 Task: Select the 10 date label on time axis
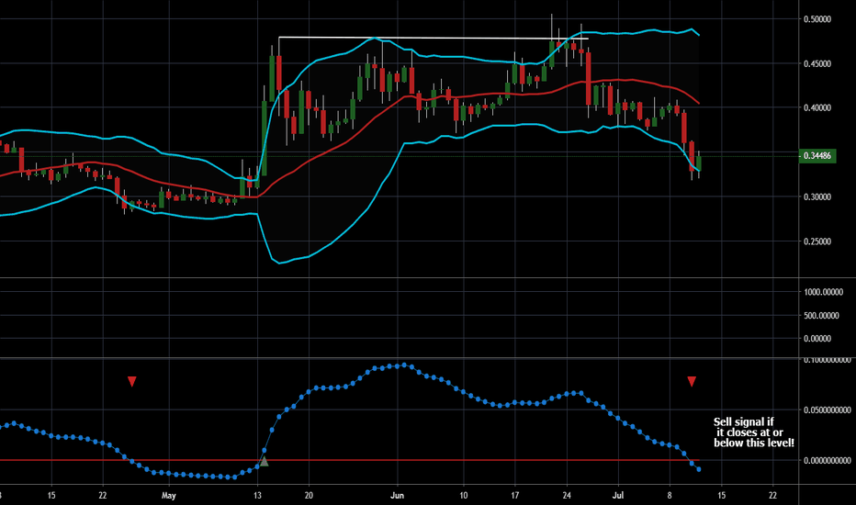pyautogui.click(x=464, y=496)
